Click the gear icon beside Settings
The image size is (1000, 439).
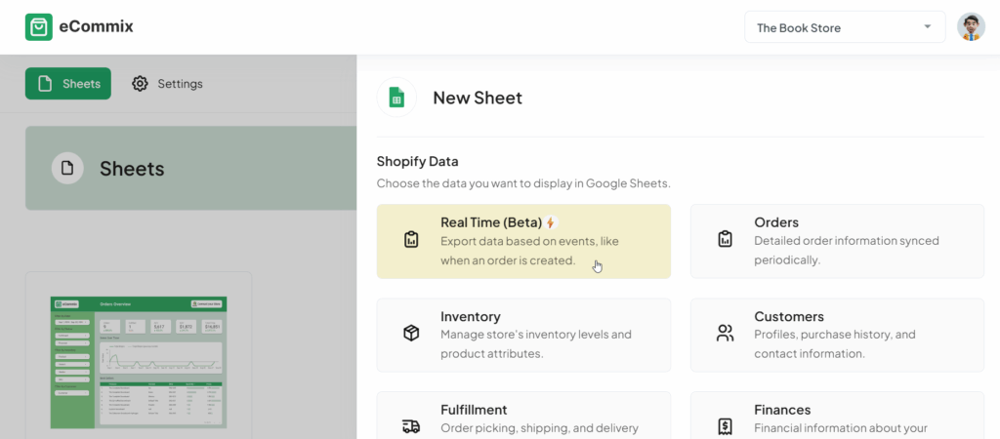pyautogui.click(x=140, y=84)
